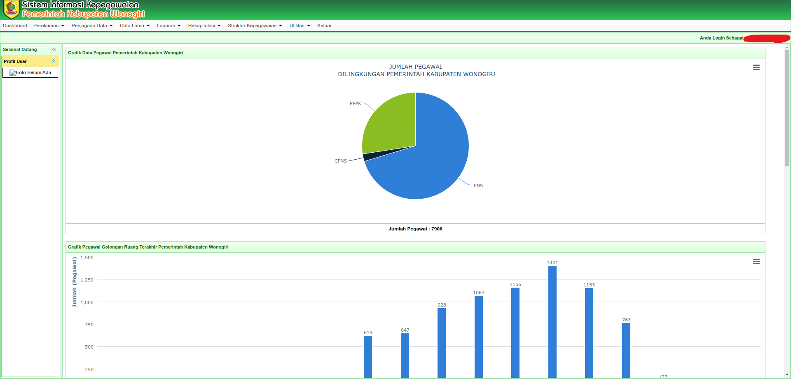
Task: Collapse the Selamat Datang side panel
Action: (x=54, y=49)
